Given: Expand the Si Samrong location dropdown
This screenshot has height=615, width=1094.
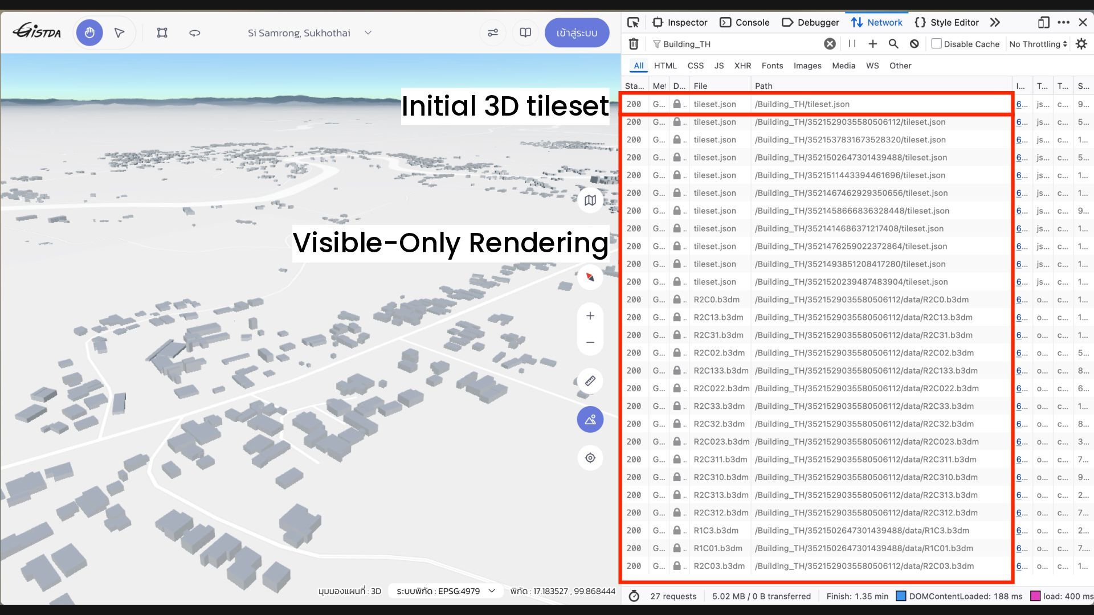Looking at the screenshot, I should [368, 33].
